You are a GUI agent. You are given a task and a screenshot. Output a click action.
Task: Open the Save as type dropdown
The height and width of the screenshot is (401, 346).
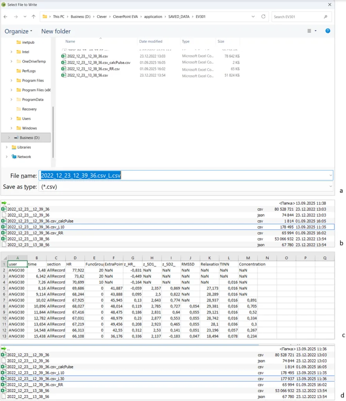click(331, 187)
